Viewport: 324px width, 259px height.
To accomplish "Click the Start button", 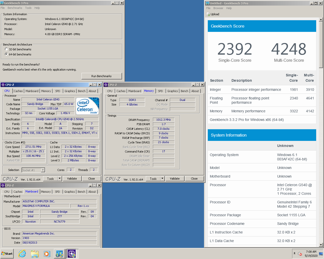I will 7,254.
